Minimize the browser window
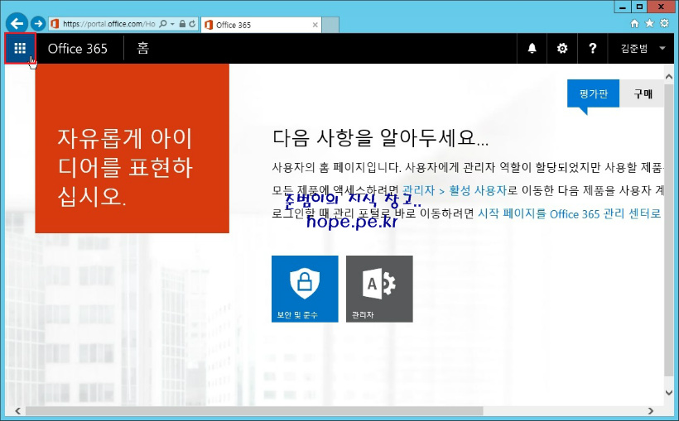The height and width of the screenshot is (421, 679). pyautogui.click(x=624, y=7)
